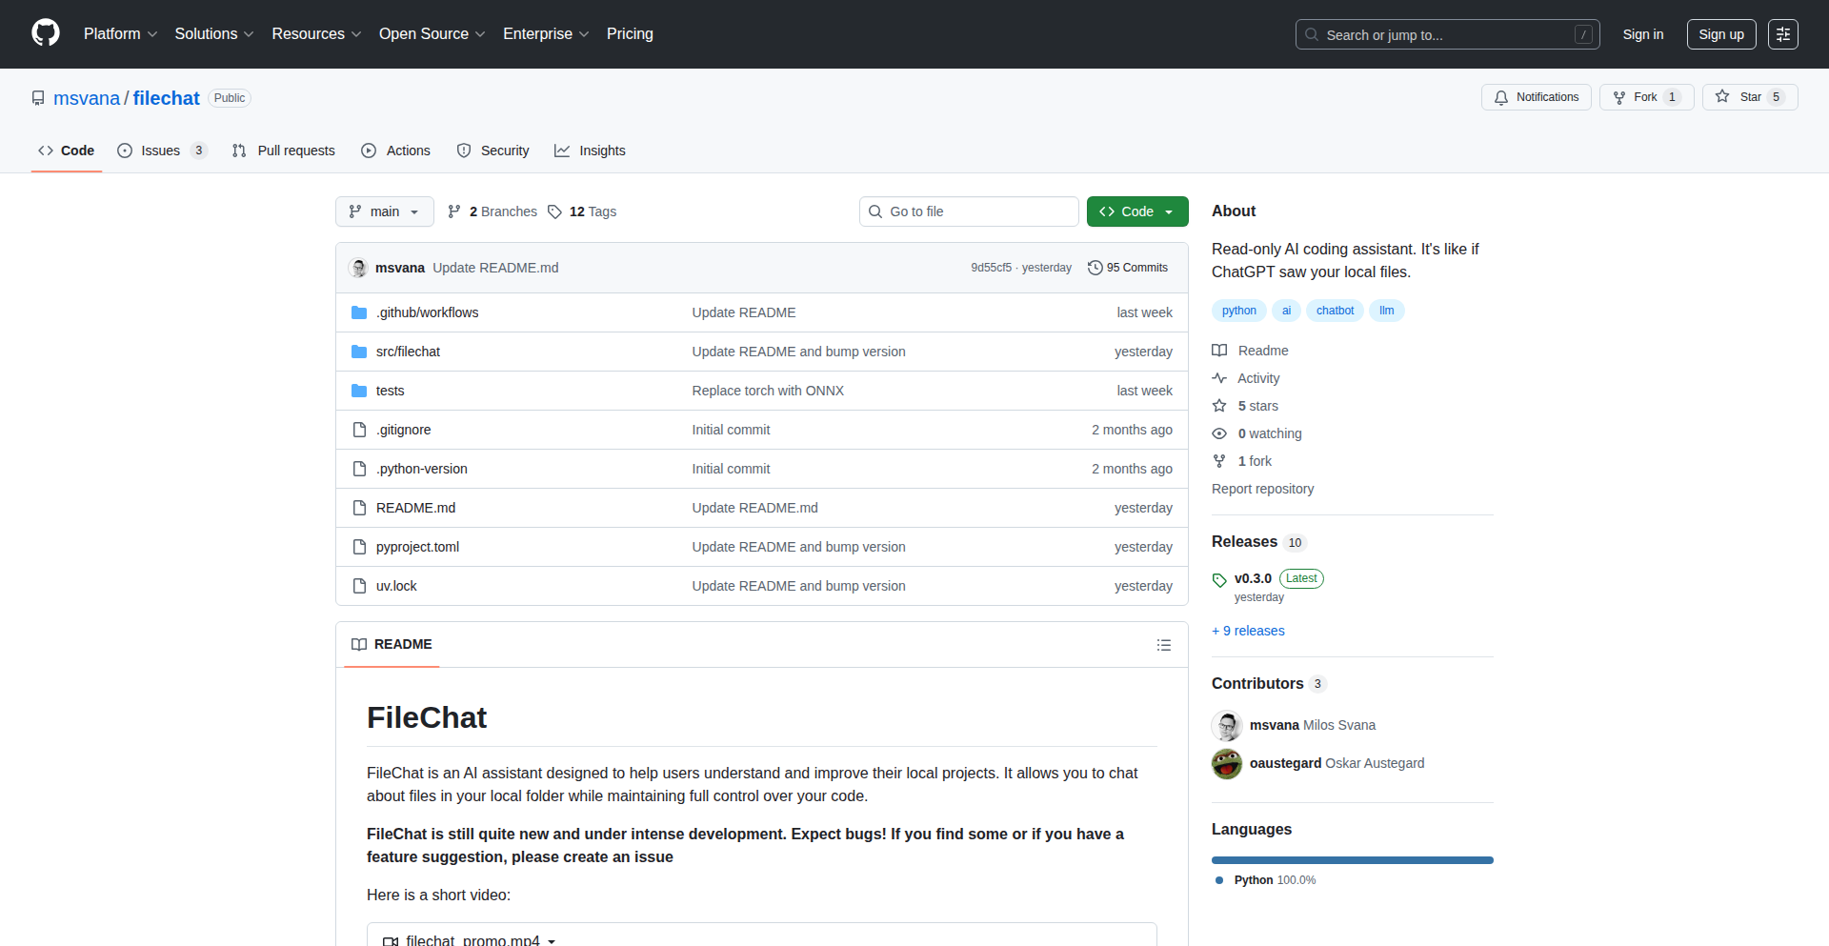Open the Platform dropdown menu
The width and height of the screenshot is (1829, 946).
point(120,34)
